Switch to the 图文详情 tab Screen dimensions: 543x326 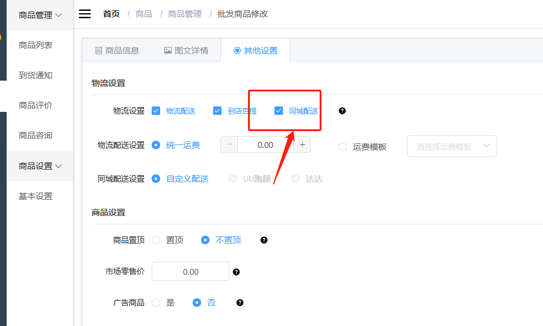pyautogui.click(x=186, y=51)
